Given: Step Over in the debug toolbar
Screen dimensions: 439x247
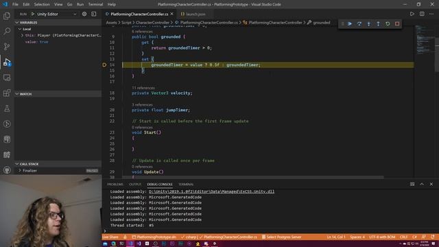Looking at the screenshot, I should (x=359, y=24).
